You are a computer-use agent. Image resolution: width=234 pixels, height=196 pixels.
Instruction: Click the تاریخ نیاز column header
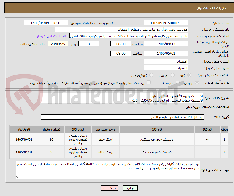coord(24,129)
